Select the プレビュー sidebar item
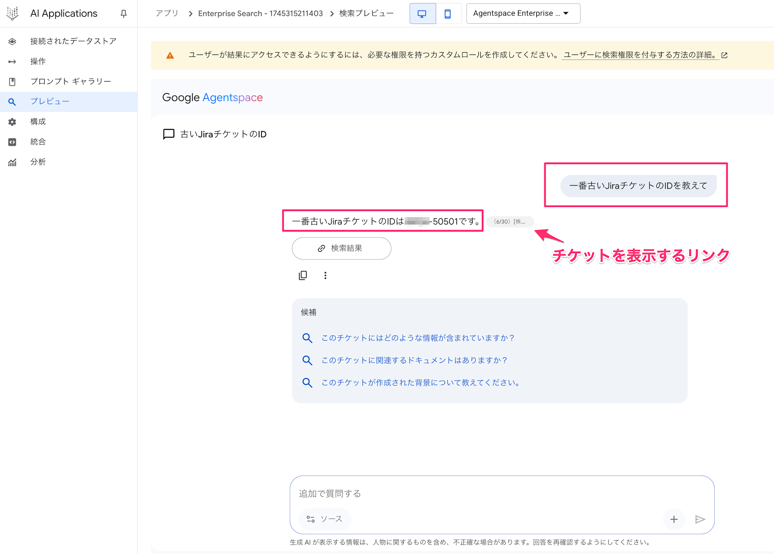The height and width of the screenshot is (554, 774). [68, 101]
